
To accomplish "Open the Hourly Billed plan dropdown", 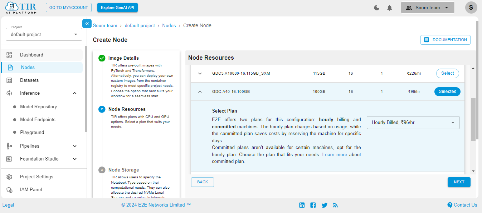I will pyautogui.click(x=413, y=123).
